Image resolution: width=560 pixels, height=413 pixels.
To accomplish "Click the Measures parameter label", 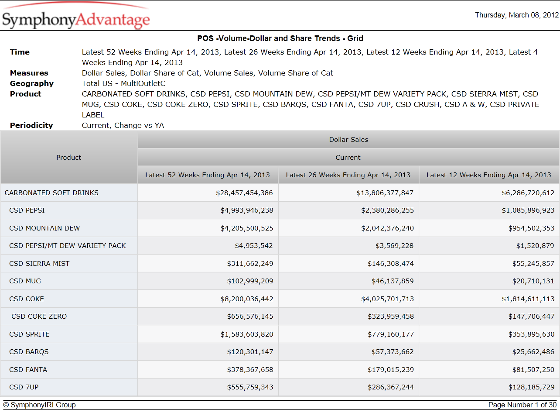I will click(x=29, y=73).
